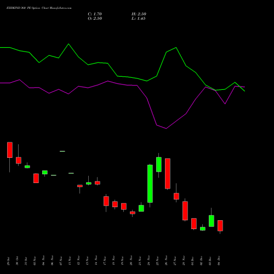The width and height of the screenshot is (274, 274).
Task: Select the red candlestick above 03 Nov
Action: coord(36,178)
